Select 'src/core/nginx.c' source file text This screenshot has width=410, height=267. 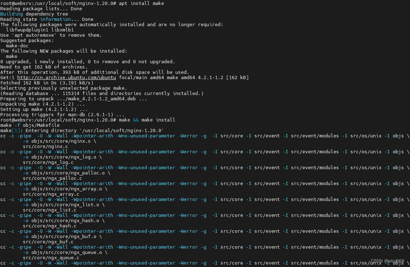pyautogui.click(x=45, y=147)
